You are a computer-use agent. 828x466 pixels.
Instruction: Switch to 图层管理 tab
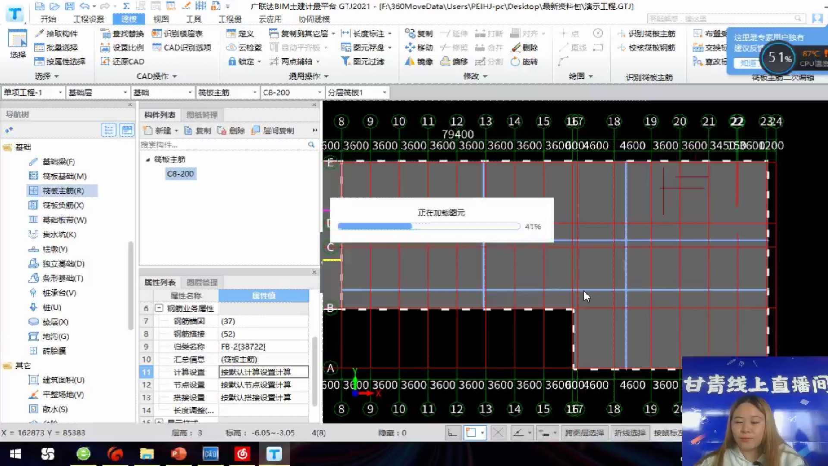tap(202, 282)
